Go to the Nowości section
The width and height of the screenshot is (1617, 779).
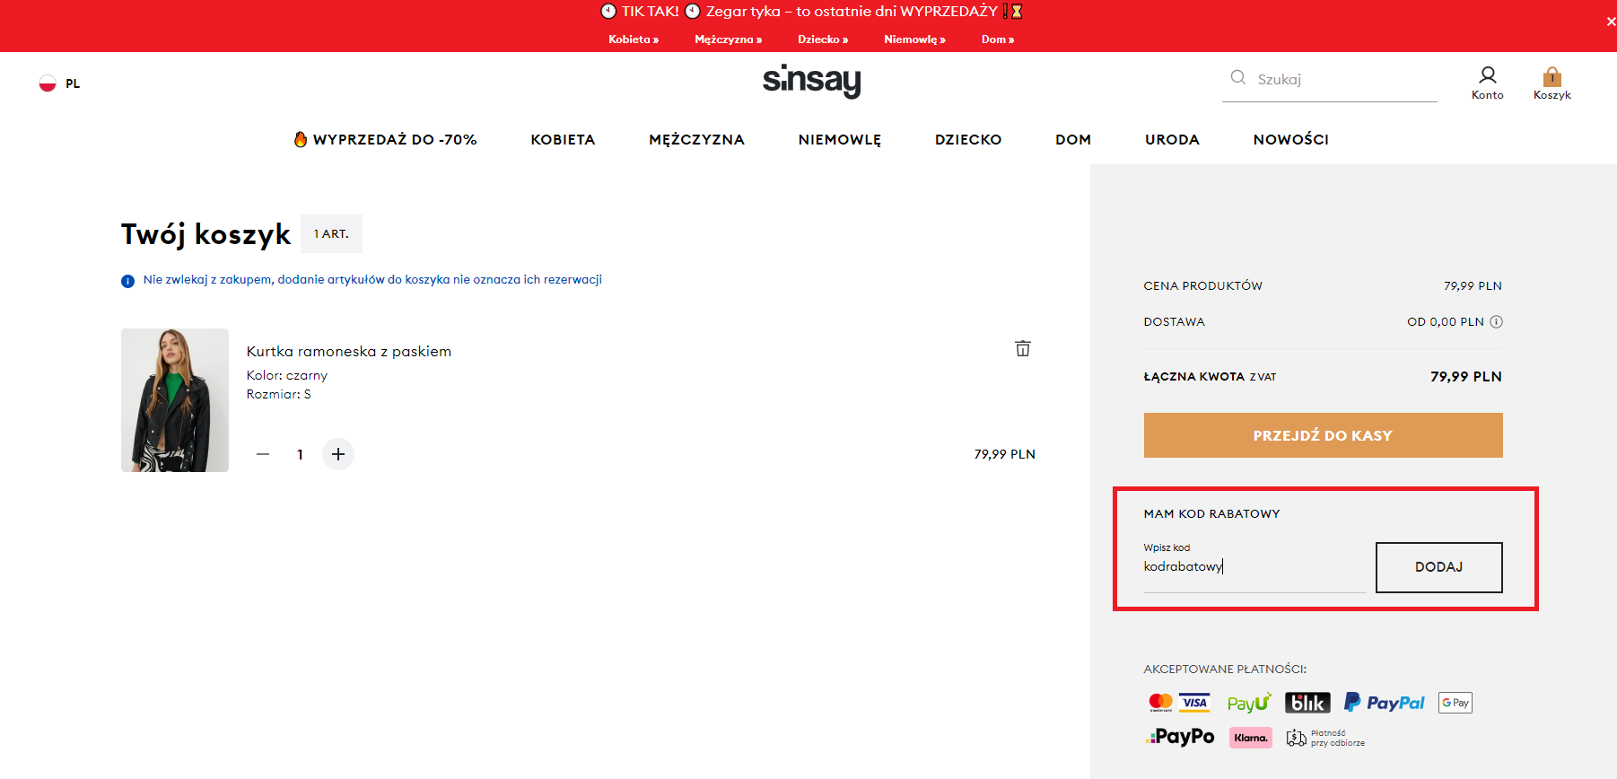1290,140
